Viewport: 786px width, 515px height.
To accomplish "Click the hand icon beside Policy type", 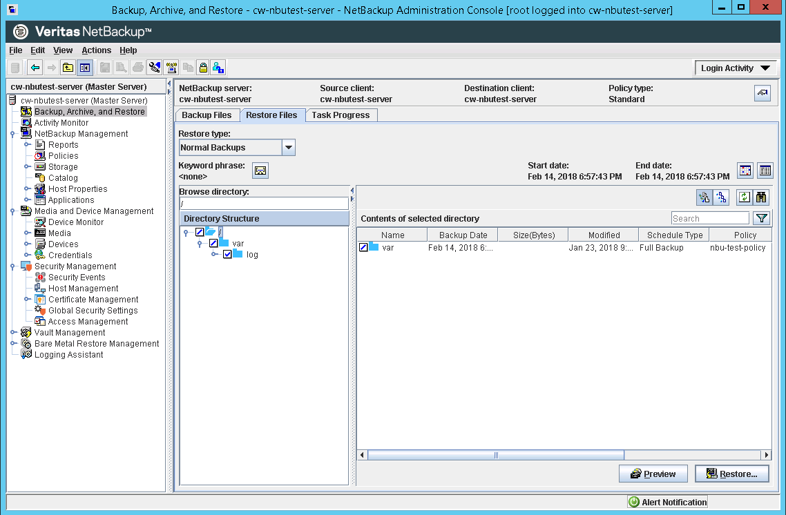I will [x=762, y=93].
